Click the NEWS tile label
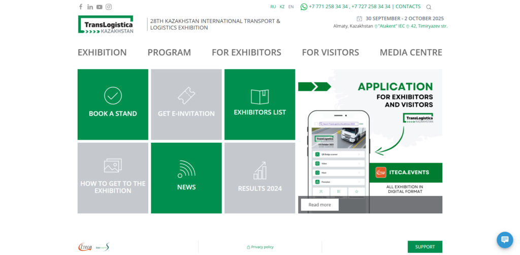The width and height of the screenshot is (520, 255). coord(186,187)
